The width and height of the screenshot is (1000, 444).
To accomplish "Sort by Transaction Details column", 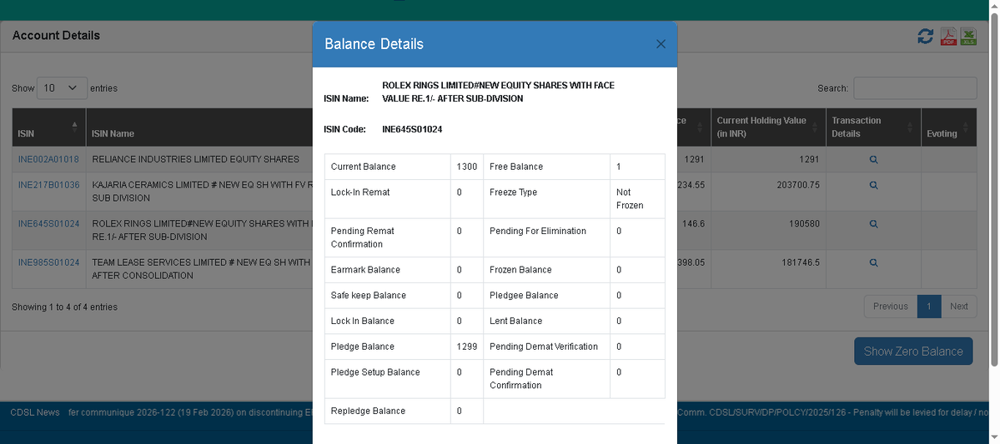I will 873,127.
